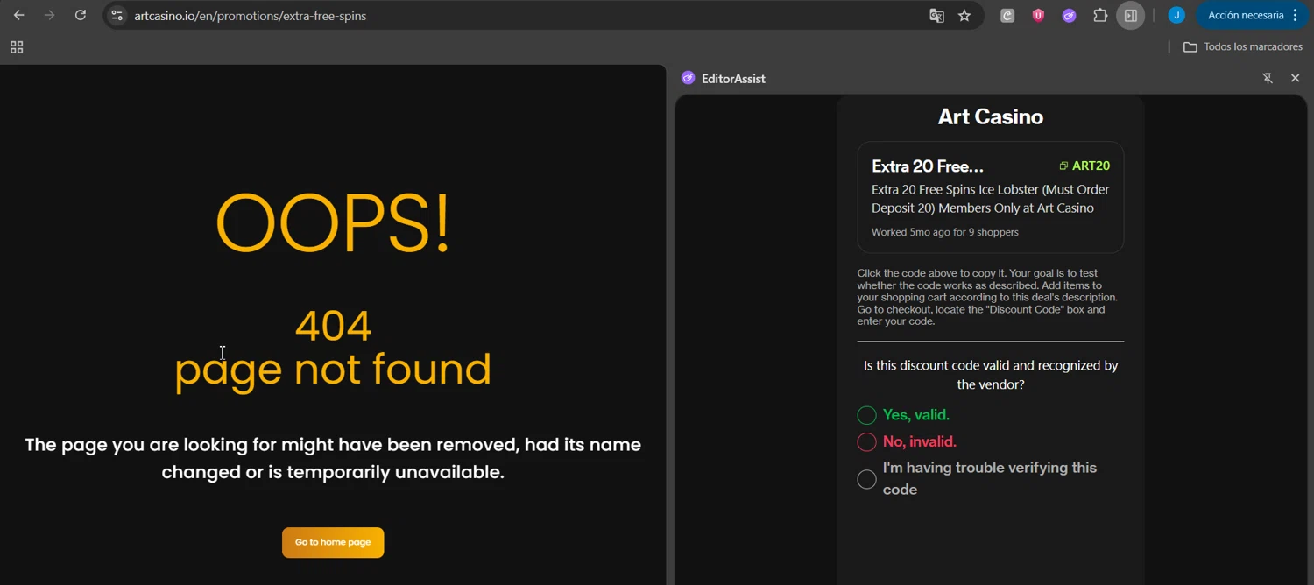Open the apps grid icon in bookmarks bar
Image resolution: width=1314 pixels, height=585 pixels.
click(17, 47)
